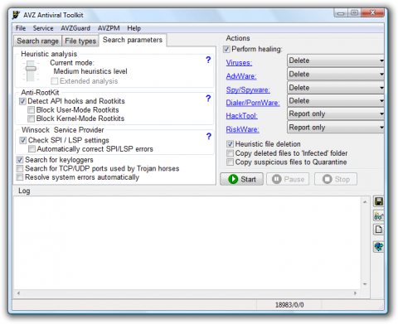The width and height of the screenshot is (398, 324).
Task: Enable Copy deleted files to Infected folder
Action: [230, 153]
